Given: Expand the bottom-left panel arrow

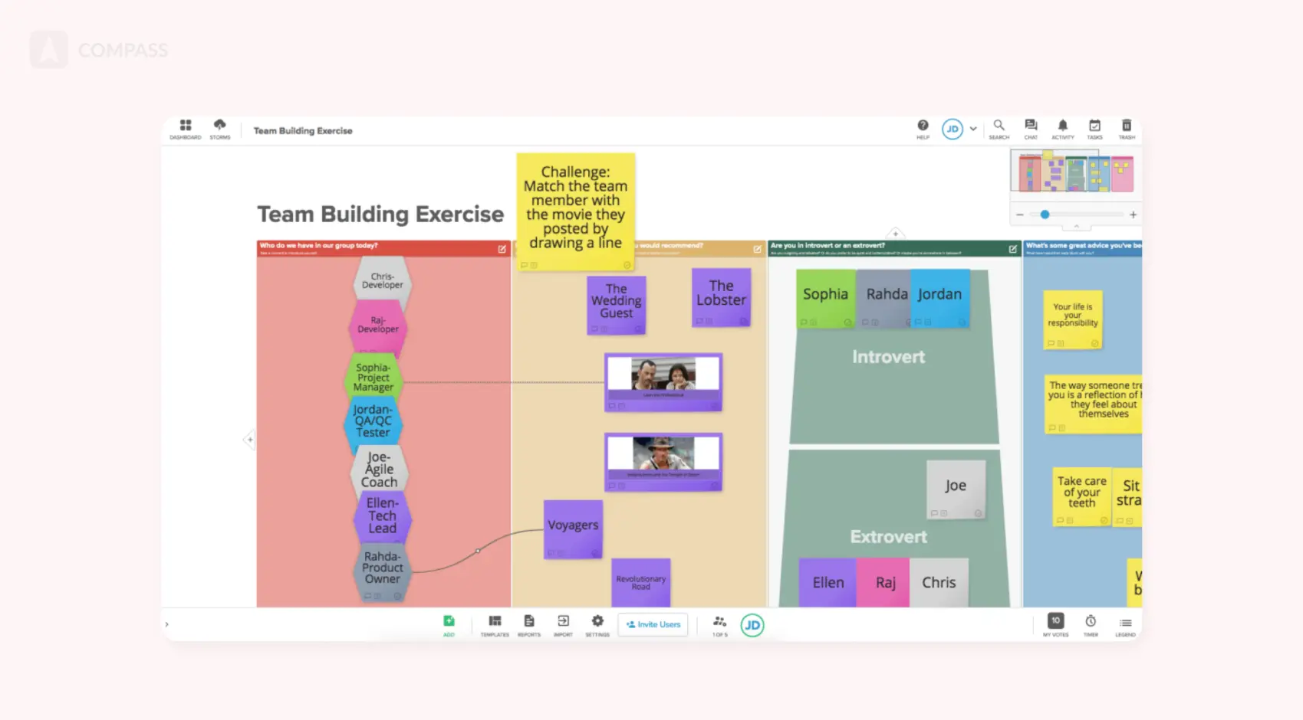Looking at the screenshot, I should click(x=166, y=624).
